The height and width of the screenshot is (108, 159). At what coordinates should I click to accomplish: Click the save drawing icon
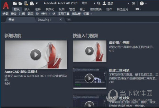tap(26, 3)
